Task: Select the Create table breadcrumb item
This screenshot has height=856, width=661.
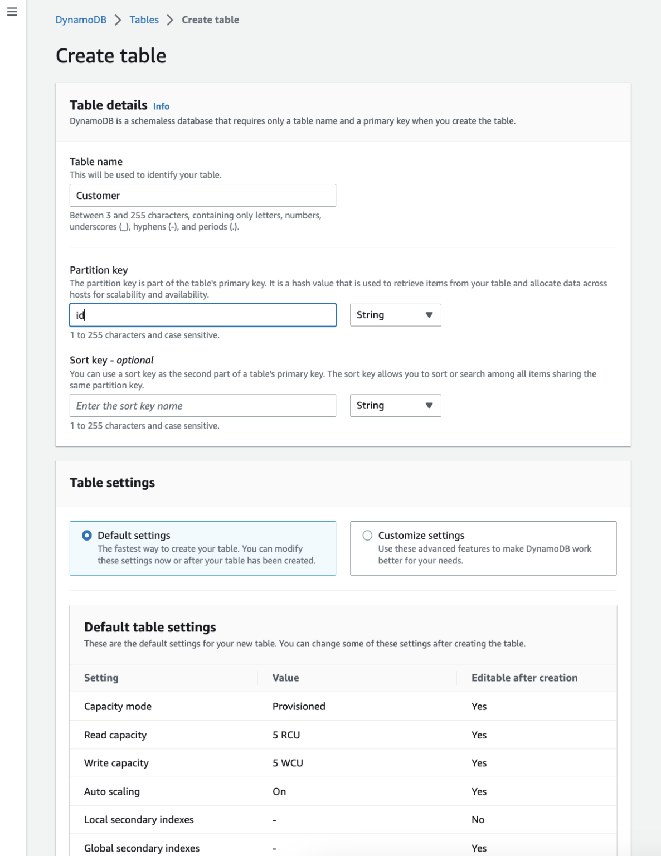Action: (x=210, y=20)
